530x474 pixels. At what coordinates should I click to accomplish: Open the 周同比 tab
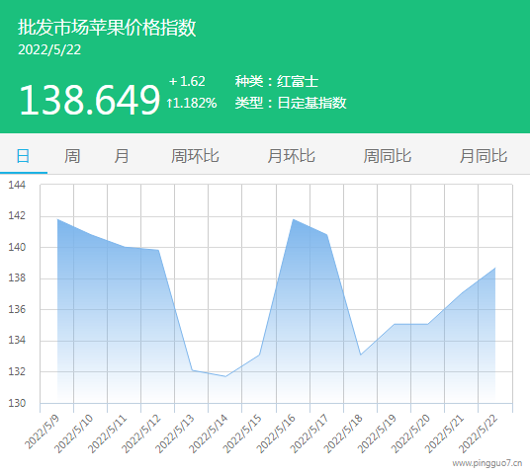388,156
